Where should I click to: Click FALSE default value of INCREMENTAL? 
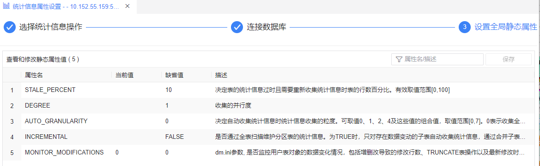click(175, 137)
